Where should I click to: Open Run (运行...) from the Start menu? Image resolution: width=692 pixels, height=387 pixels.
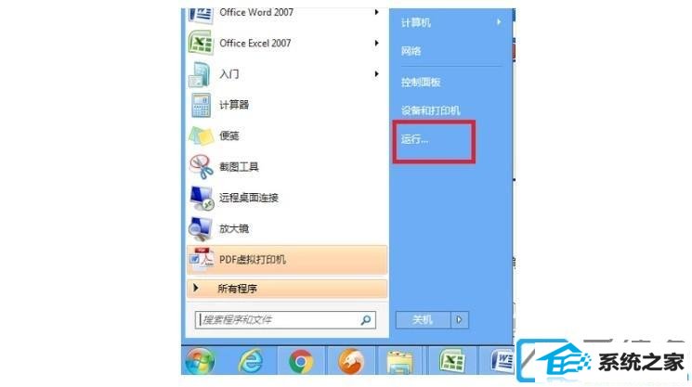pyautogui.click(x=414, y=140)
